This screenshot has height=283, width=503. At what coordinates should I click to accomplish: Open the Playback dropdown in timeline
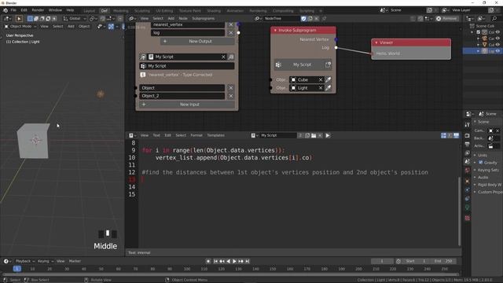tap(24, 261)
